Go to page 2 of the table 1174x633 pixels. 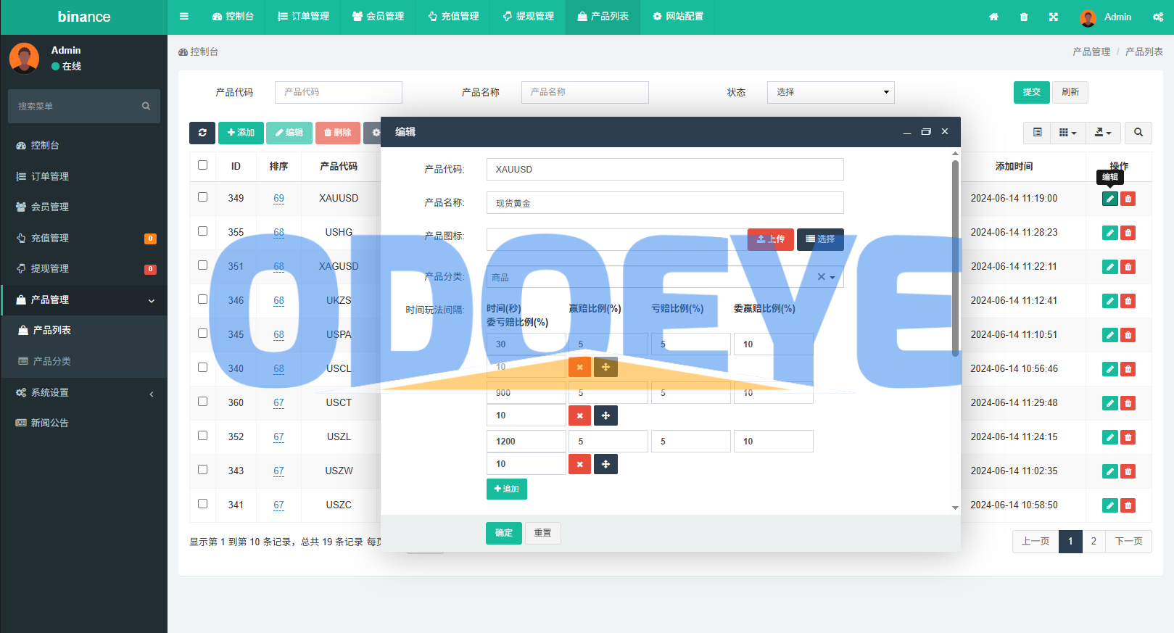[x=1094, y=542]
